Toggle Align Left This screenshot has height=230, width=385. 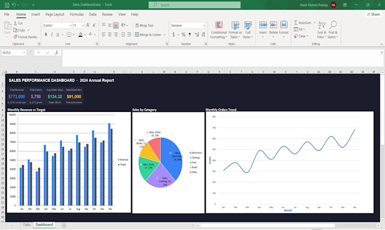click(x=104, y=34)
